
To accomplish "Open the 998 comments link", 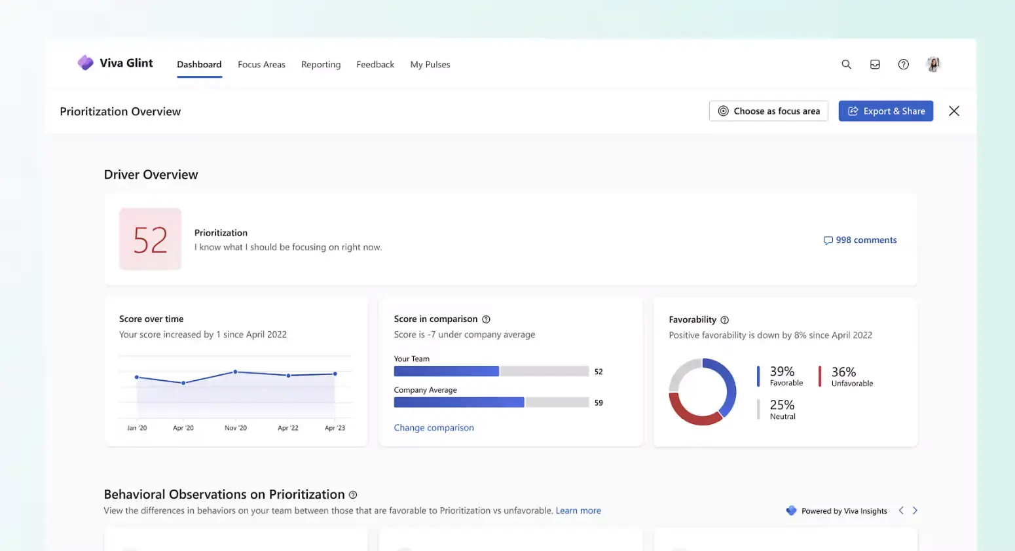I will coord(866,240).
